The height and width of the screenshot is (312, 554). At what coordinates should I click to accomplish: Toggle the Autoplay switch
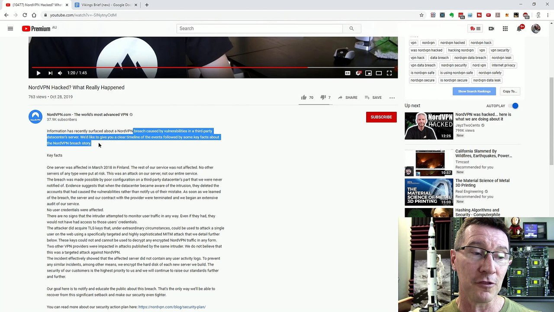coord(514,106)
